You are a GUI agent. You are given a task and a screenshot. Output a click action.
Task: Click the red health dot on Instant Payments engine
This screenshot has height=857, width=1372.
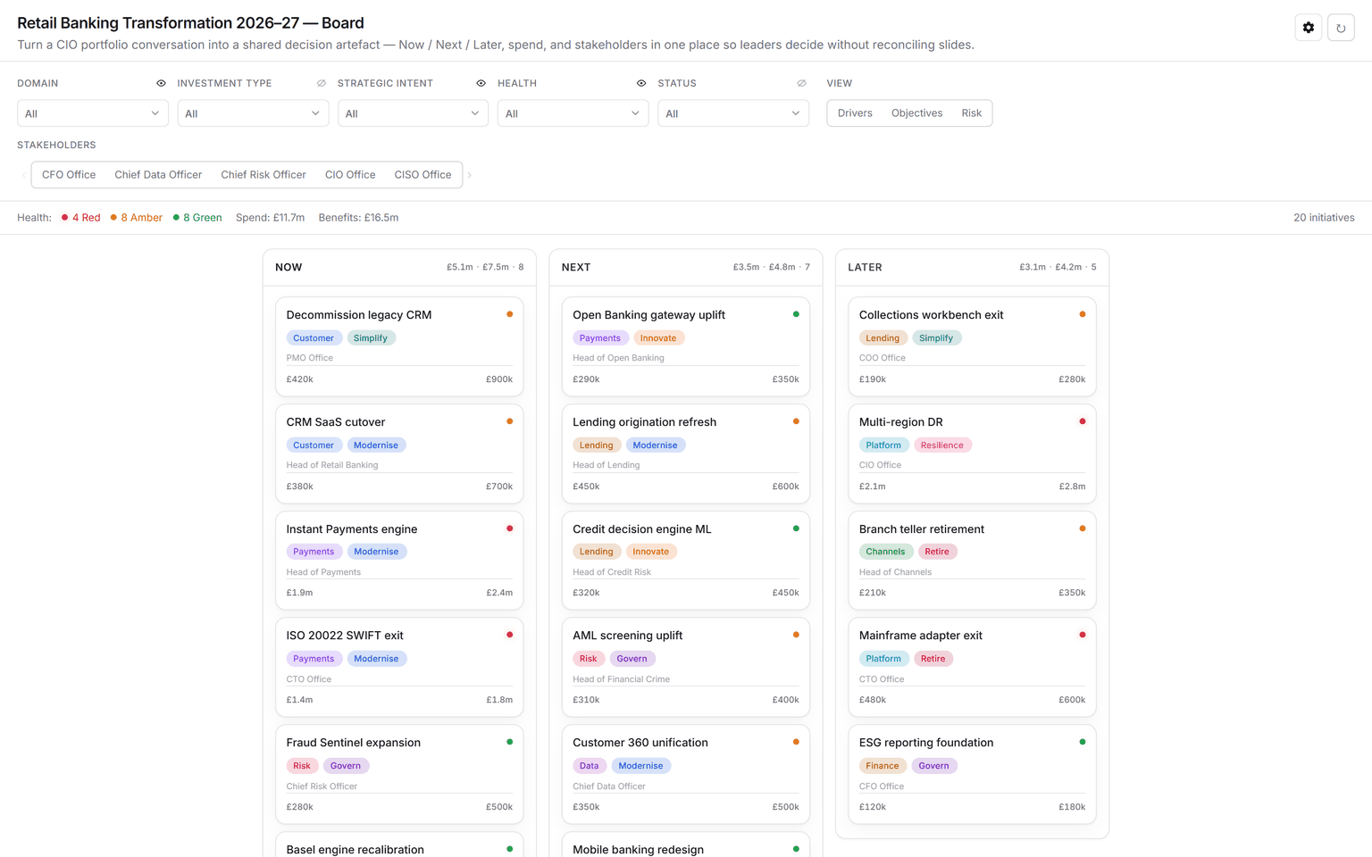(x=510, y=528)
